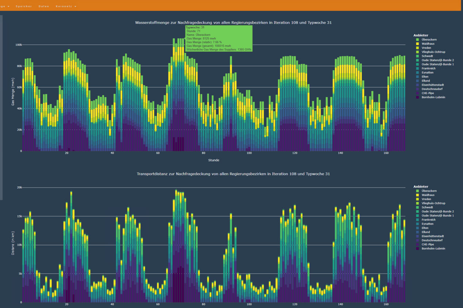Click the green hover tooltip for Überackern
The width and height of the screenshot is (463, 308).
pos(218,39)
